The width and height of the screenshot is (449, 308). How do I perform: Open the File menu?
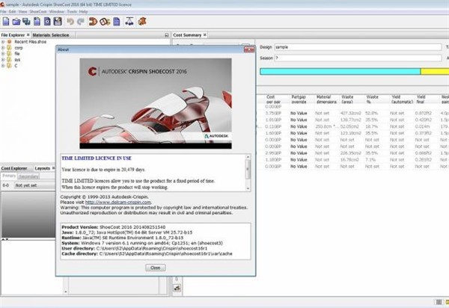3,12
